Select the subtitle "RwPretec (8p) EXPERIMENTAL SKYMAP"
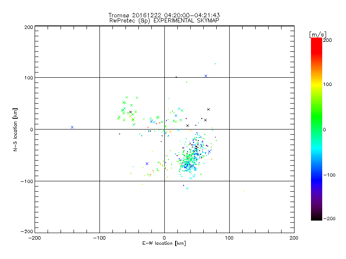 tap(164, 21)
